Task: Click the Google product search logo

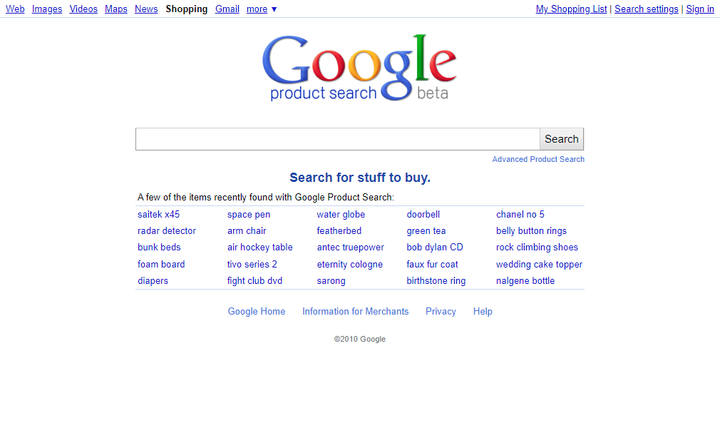Action: [359, 68]
